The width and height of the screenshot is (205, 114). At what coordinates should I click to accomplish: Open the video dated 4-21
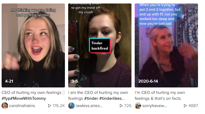[x=33, y=45]
